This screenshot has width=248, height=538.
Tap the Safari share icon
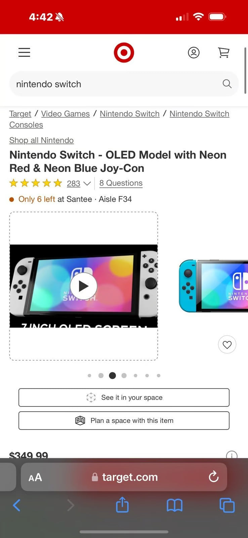click(122, 505)
